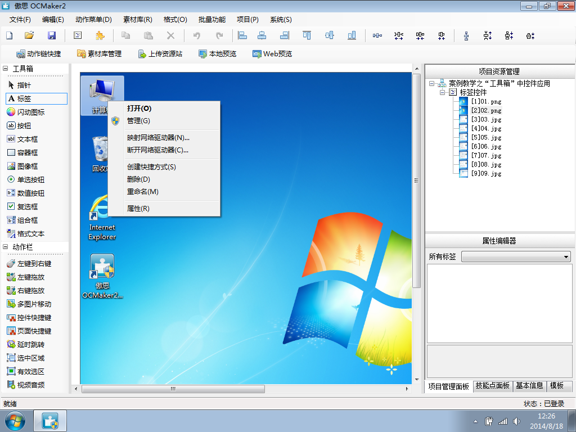The height and width of the screenshot is (432, 576).
Task: Collapse the 动作栏 section
Action: point(5,247)
